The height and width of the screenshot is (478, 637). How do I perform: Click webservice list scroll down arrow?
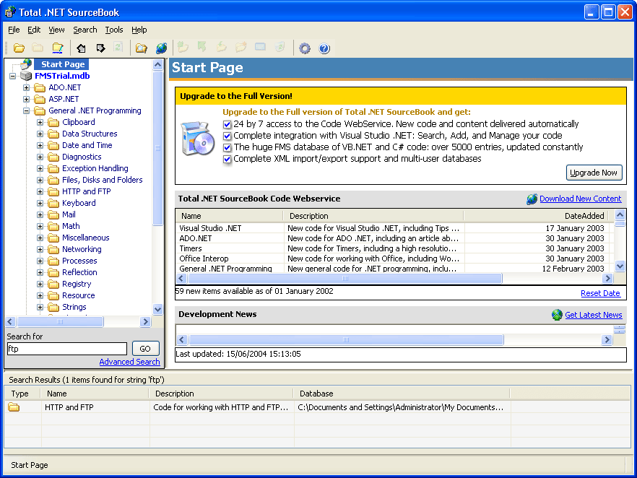[620, 266]
